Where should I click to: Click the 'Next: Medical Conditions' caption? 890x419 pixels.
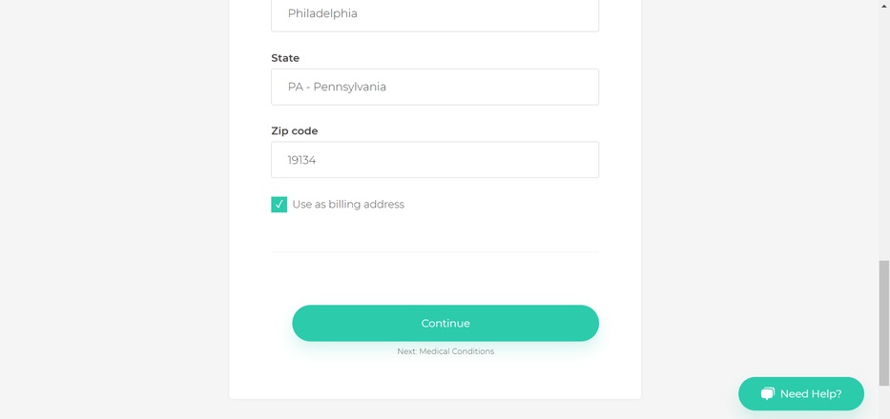click(445, 351)
